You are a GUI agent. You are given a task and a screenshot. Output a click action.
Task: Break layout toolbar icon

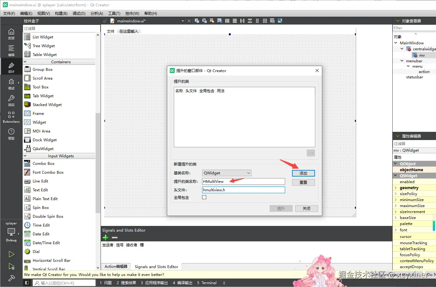pos(272,21)
